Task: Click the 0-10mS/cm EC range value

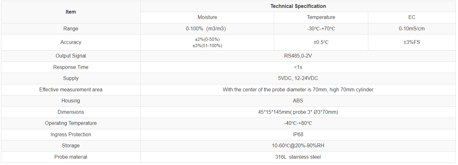Action: pos(412,29)
